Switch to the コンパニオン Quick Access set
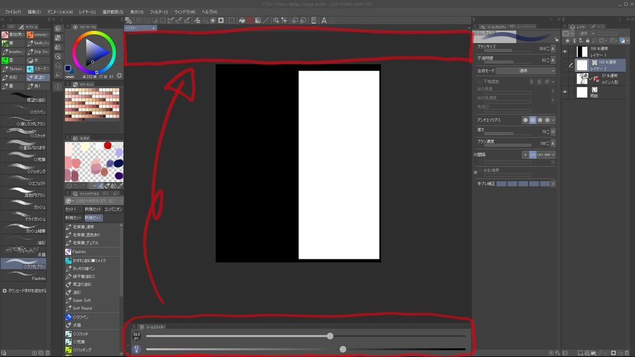The image size is (635, 357). (113, 209)
